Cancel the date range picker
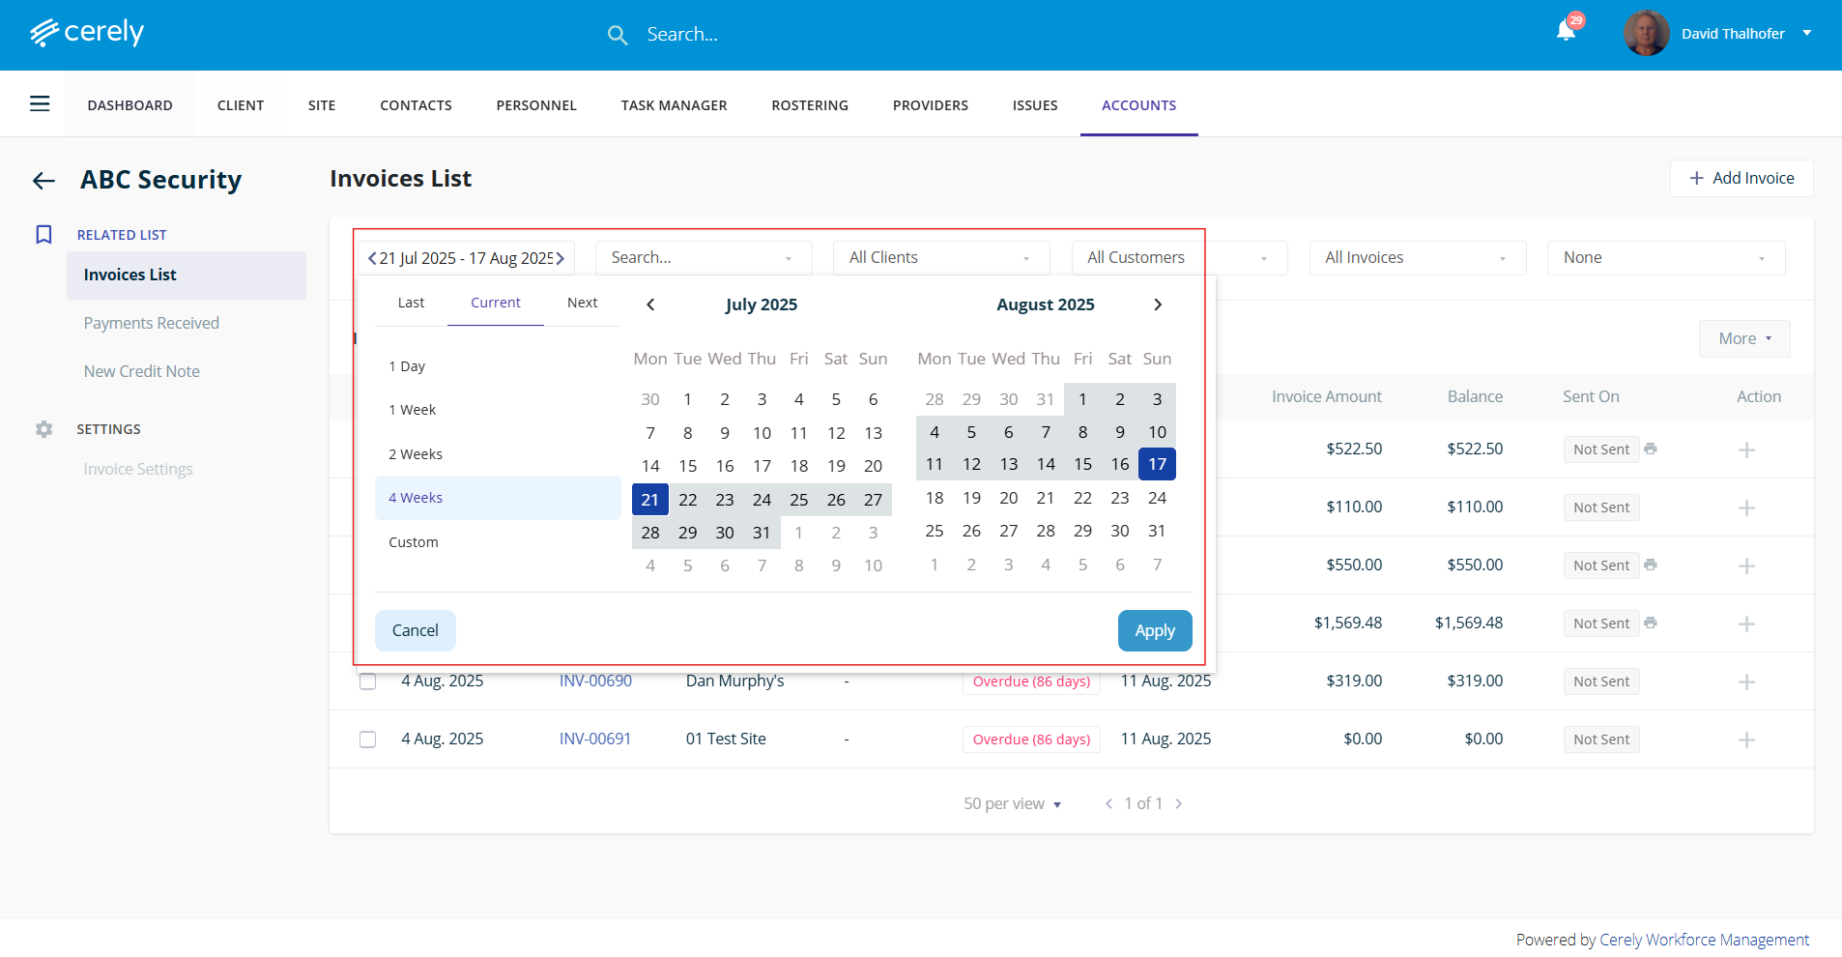The width and height of the screenshot is (1842, 957). (416, 630)
